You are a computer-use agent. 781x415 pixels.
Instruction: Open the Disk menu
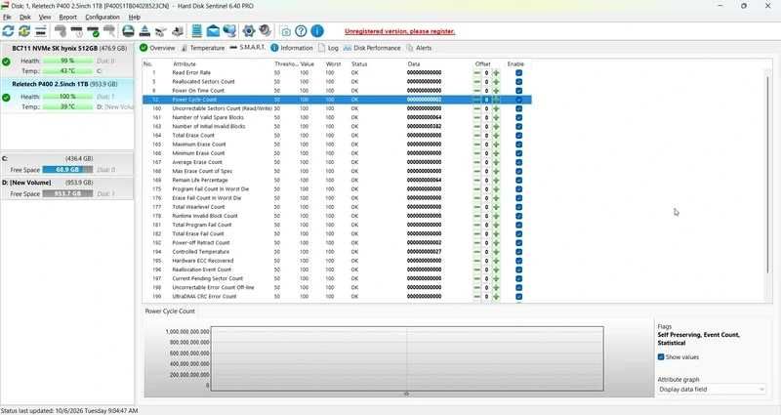(x=25, y=17)
